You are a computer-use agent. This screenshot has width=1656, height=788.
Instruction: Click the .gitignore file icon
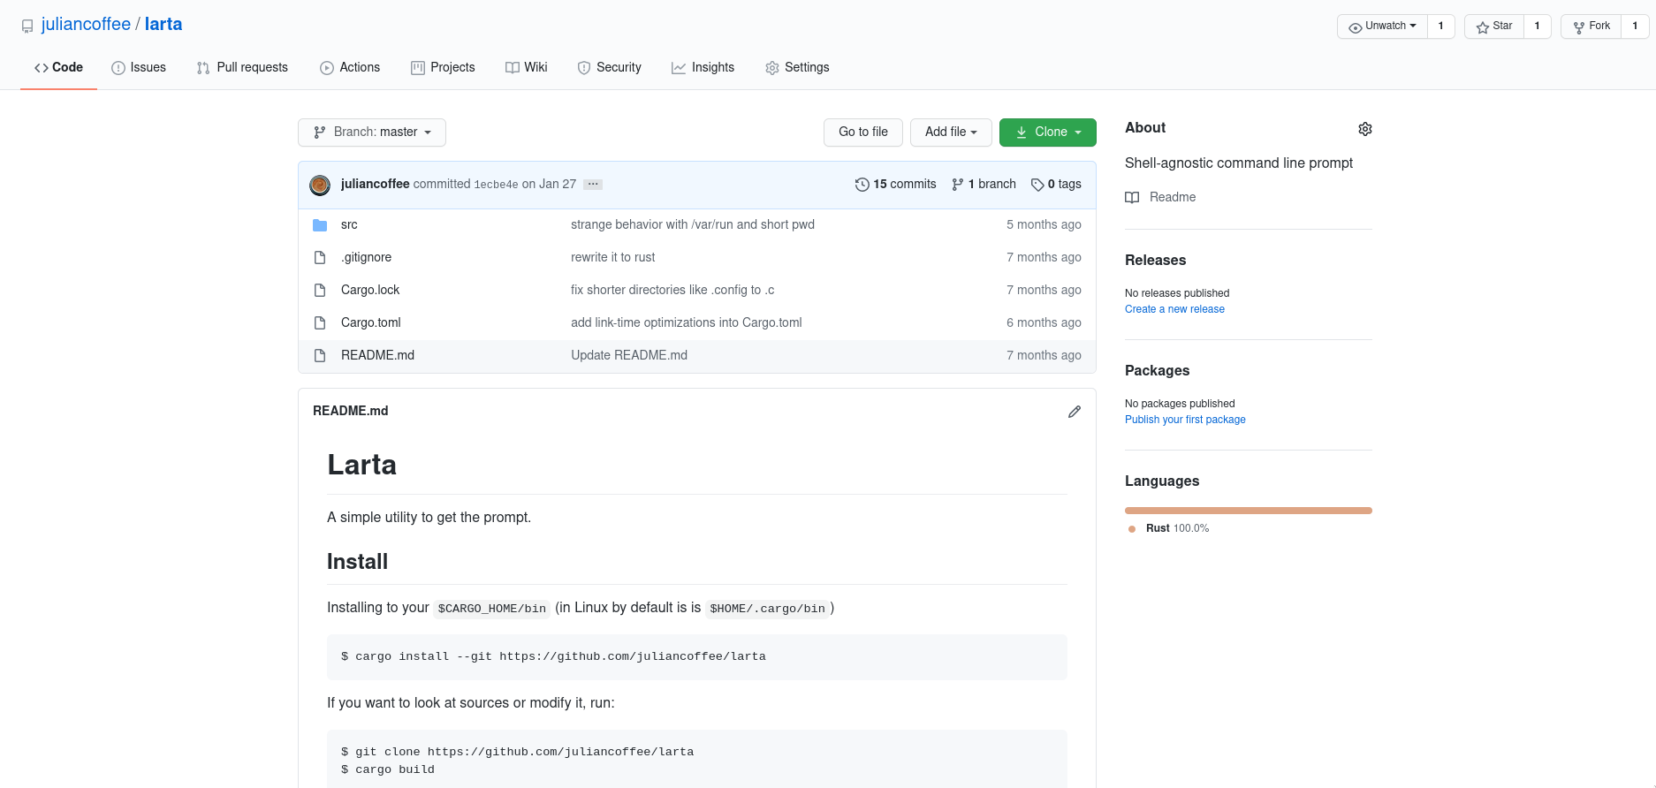click(x=320, y=258)
